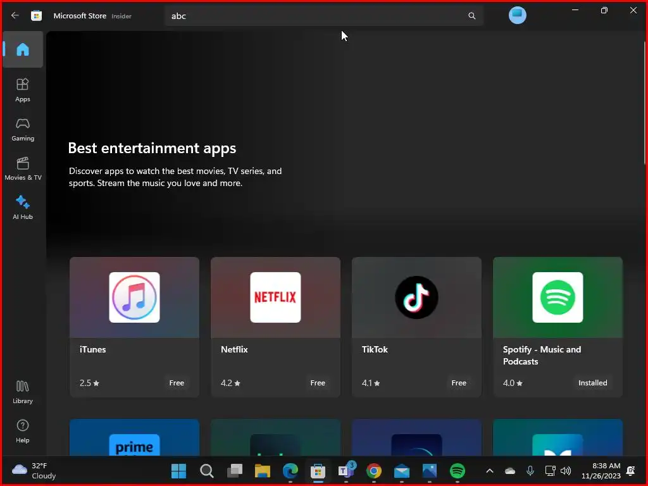Open the TikTok app title
Image resolution: width=648 pixels, height=486 pixels.
(375, 349)
